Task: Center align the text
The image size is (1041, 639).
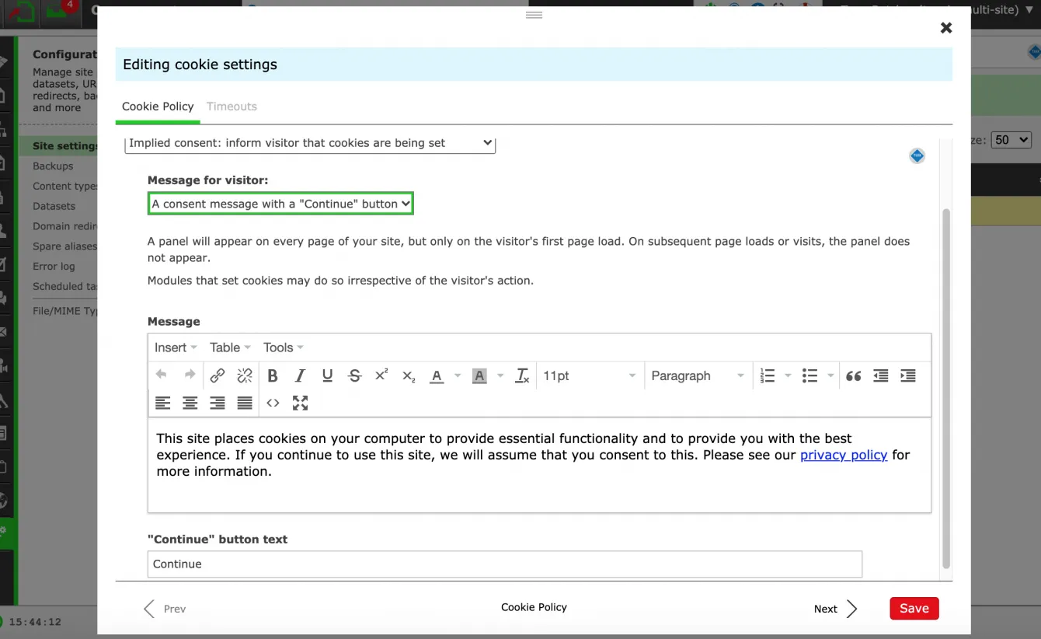Action: click(190, 403)
